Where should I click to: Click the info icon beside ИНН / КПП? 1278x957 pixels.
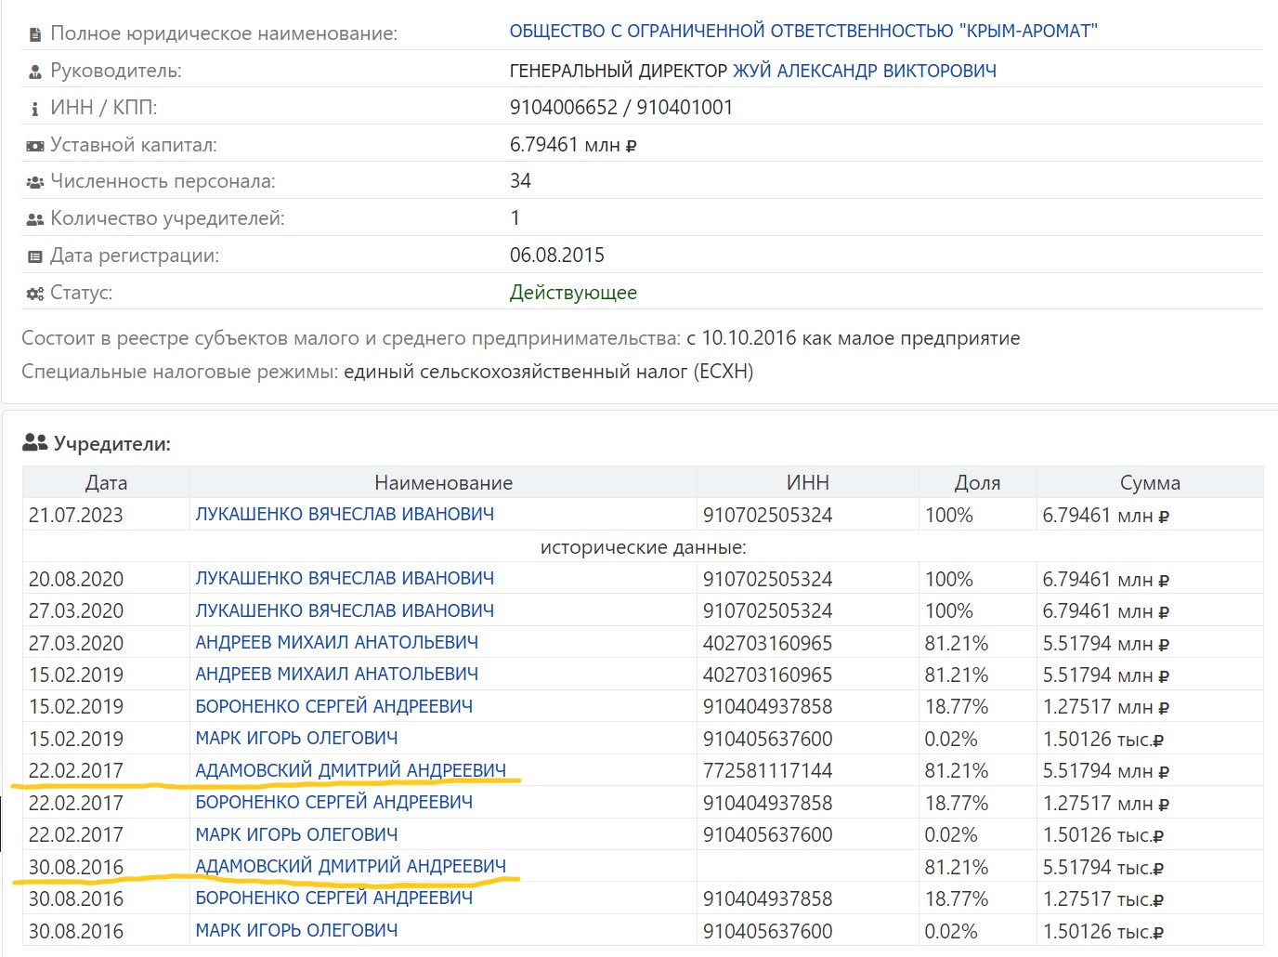[x=35, y=110]
